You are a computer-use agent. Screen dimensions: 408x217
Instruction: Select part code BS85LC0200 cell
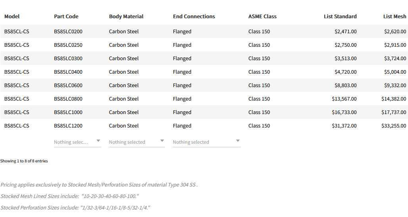[x=68, y=32]
